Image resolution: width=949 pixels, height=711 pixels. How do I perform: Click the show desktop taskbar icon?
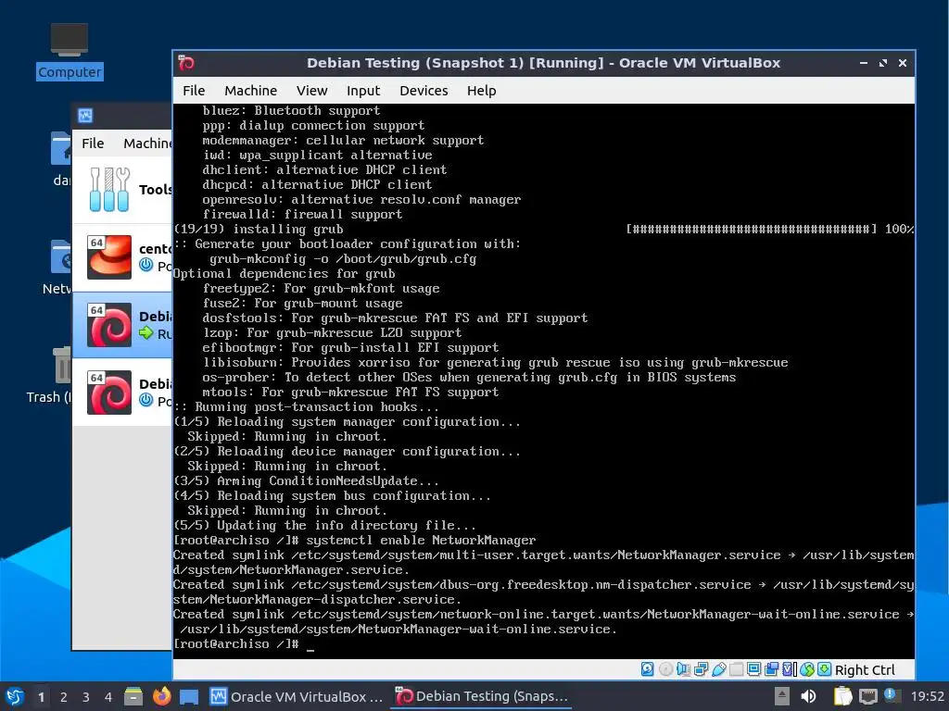pos(189,696)
